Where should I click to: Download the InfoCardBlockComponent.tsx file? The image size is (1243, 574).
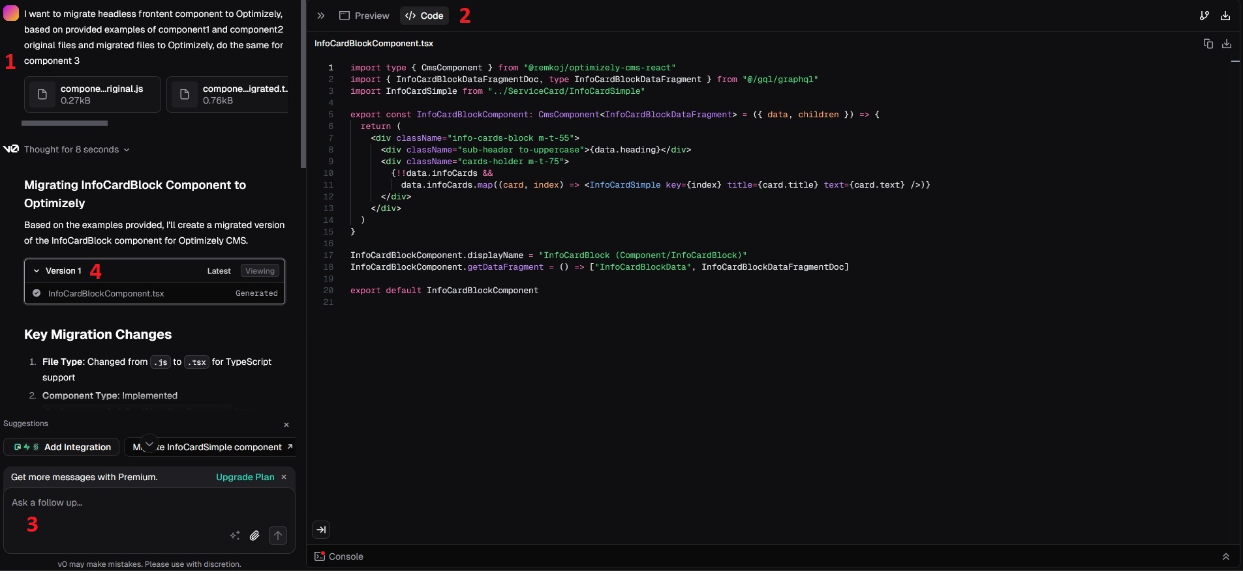pyautogui.click(x=1227, y=44)
